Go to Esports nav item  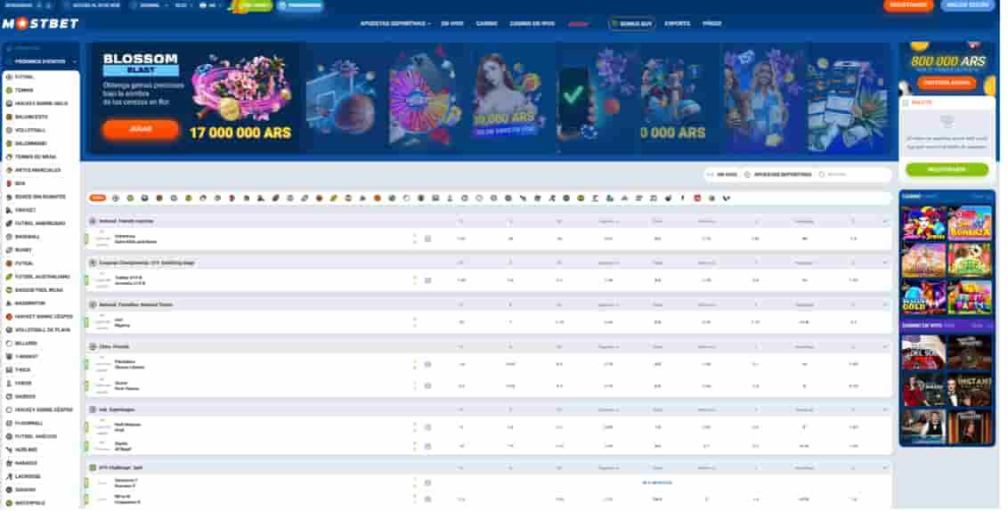(677, 24)
